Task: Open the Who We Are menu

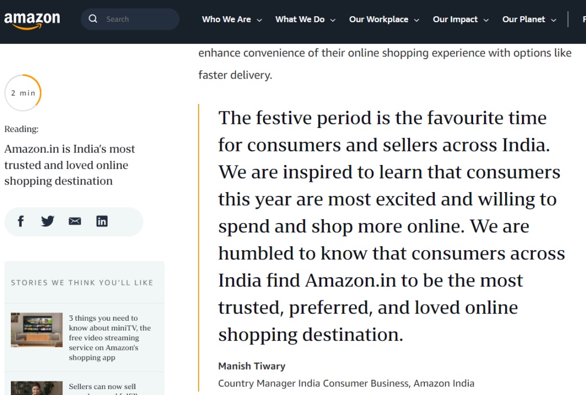Action: click(226, 20)
